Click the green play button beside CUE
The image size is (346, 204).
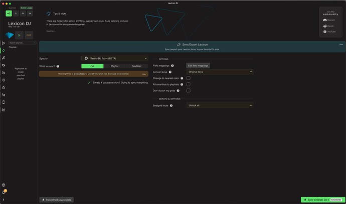coord(20,35)
